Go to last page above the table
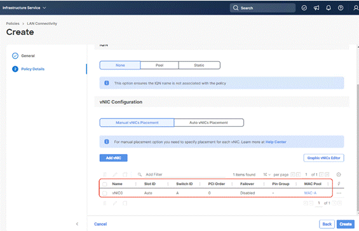 [327, 174]
